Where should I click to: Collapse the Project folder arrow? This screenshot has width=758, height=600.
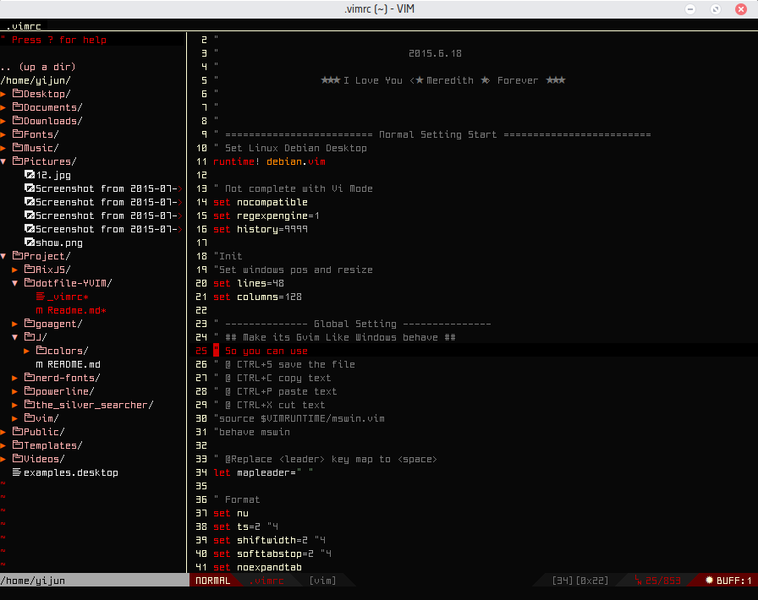point(3,256)
